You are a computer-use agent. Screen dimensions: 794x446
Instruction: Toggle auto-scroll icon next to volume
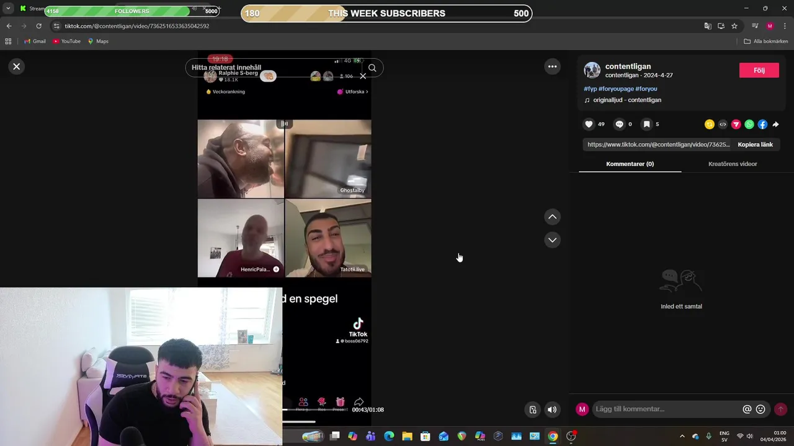tap(532, 409)
